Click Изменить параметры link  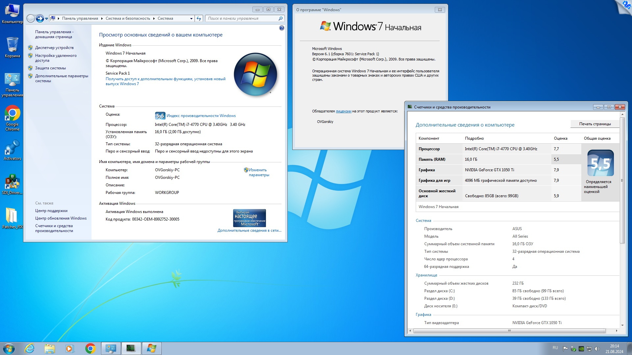point(259,173)
